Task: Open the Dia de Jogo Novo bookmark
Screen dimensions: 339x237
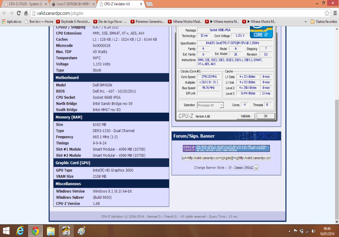Action: [110, 22]
